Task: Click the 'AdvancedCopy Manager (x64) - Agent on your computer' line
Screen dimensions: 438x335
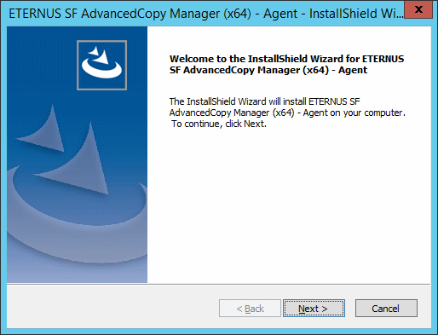Action: (x=287, y=113)
